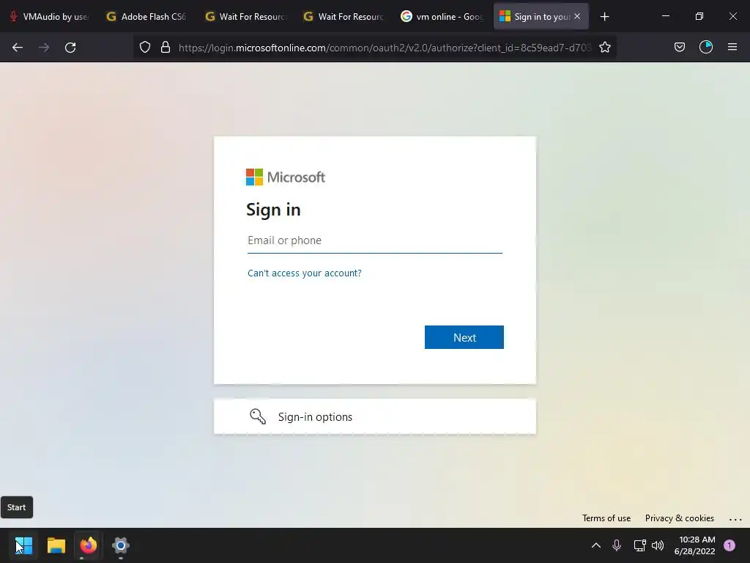Viewport: 750px width, 563px height.
Task: Open the Windows Start menu
Action: coord(24,545)
